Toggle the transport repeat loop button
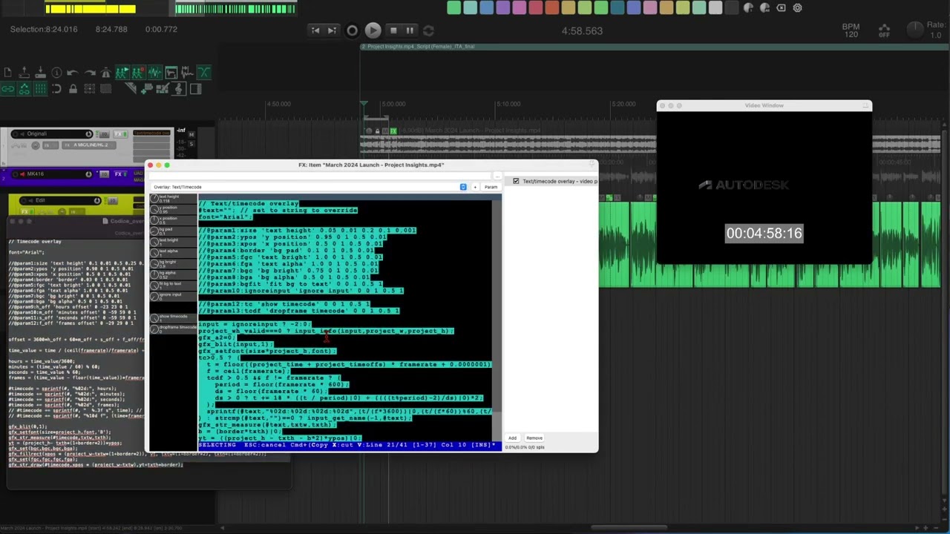This screenshot has width=950, height=534. 428,30
